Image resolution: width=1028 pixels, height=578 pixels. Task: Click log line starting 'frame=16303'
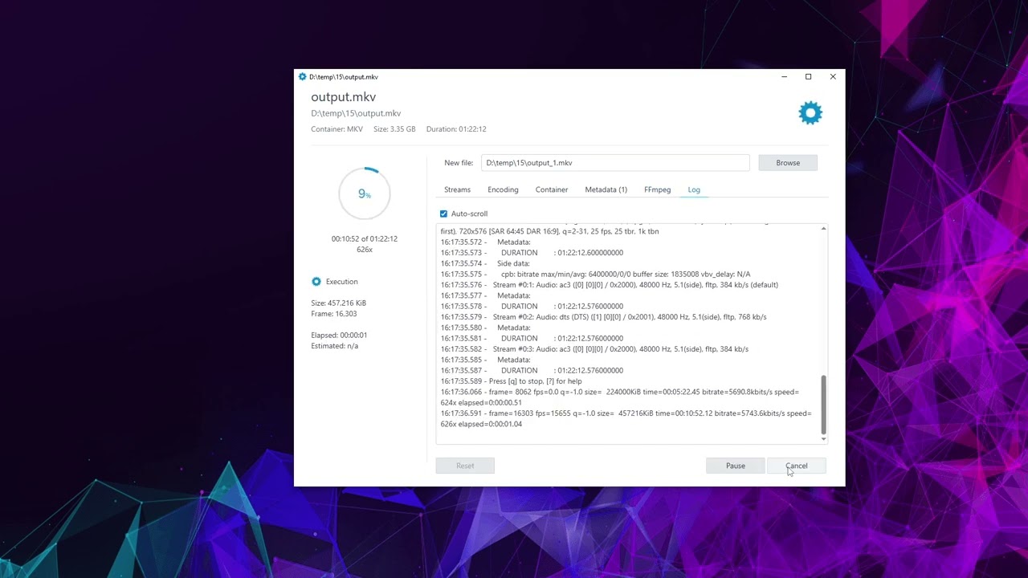point(626,418)
